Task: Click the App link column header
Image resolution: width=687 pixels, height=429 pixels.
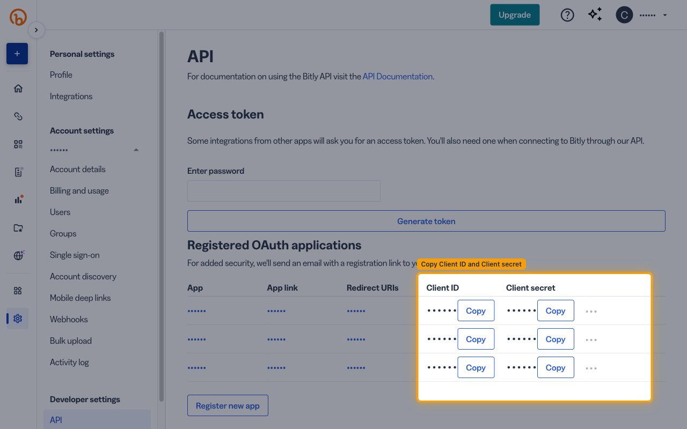Action: (x=282, y=288)
